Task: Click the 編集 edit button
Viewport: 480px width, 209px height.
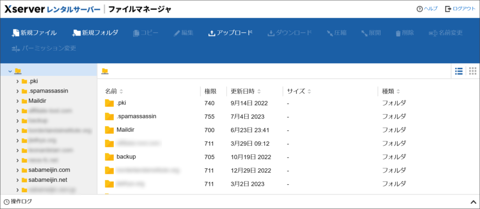Action: click(183, 33)
